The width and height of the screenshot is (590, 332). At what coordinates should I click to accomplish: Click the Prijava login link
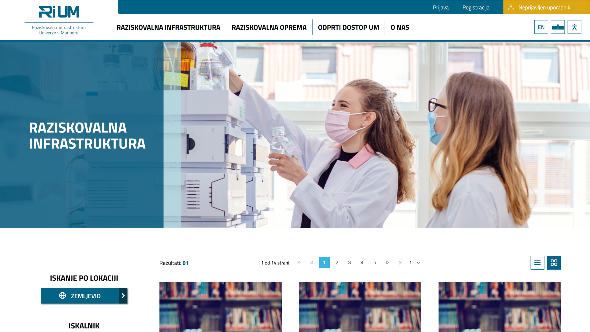[x=440, y=7]
